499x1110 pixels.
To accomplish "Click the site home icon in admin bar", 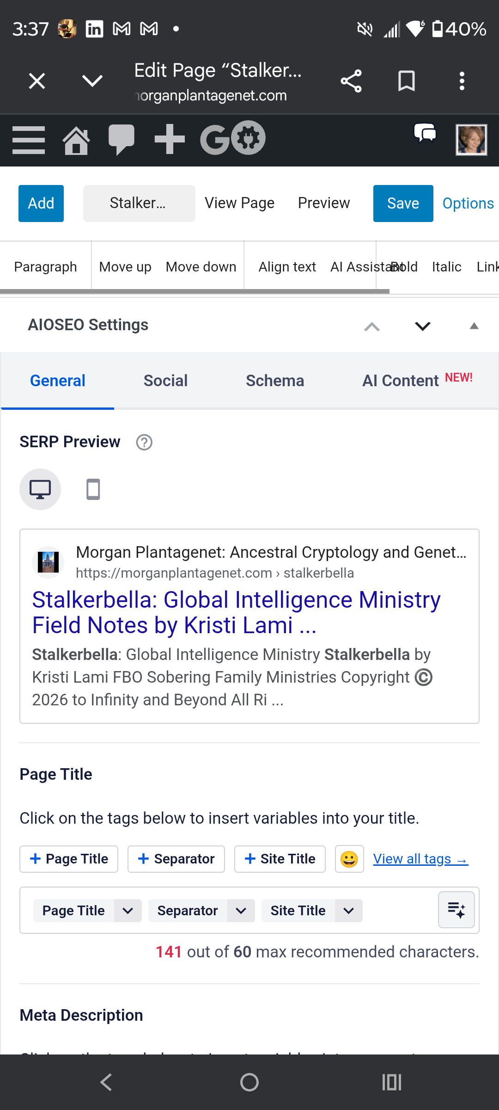I will click(x=76, y=140).
